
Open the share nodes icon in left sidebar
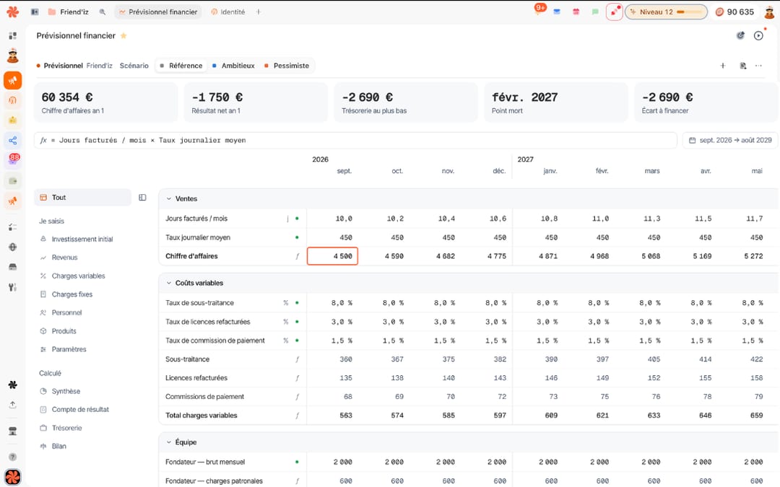coord(13,141)
